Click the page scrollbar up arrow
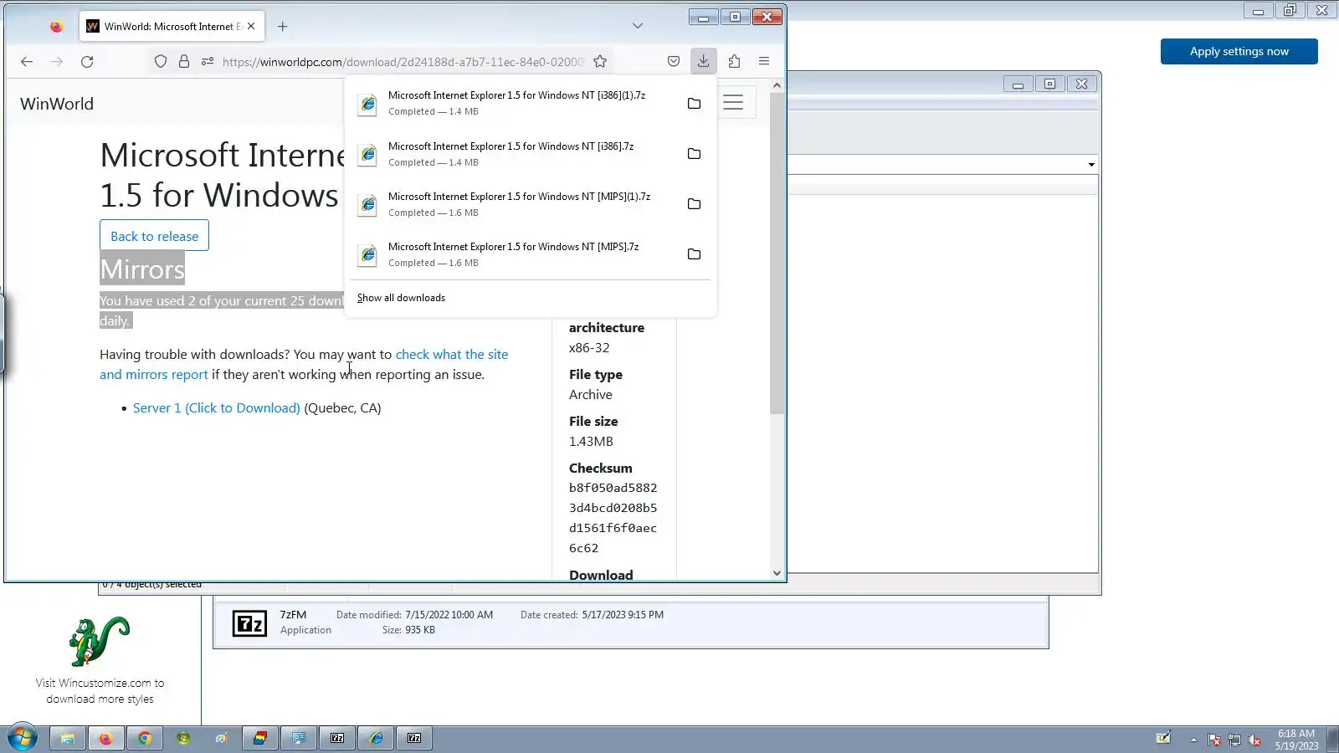 pos(777,85)
